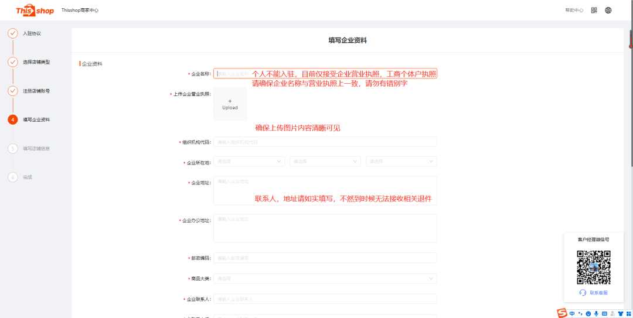Screen dimensions: 633x318
Task: Open the IME toolbox grid icon
Action: tap(629, 313)
